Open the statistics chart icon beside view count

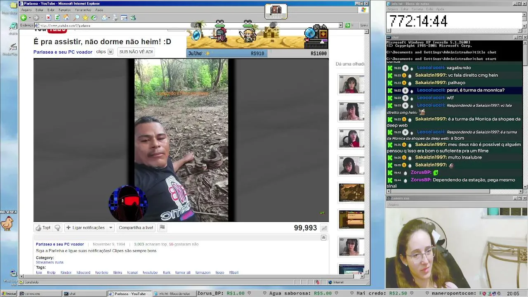[324, 228]
